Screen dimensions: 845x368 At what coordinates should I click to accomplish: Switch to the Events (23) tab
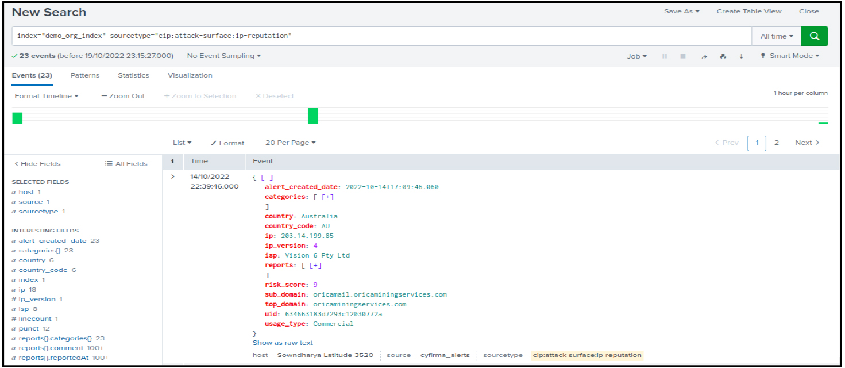32,75
